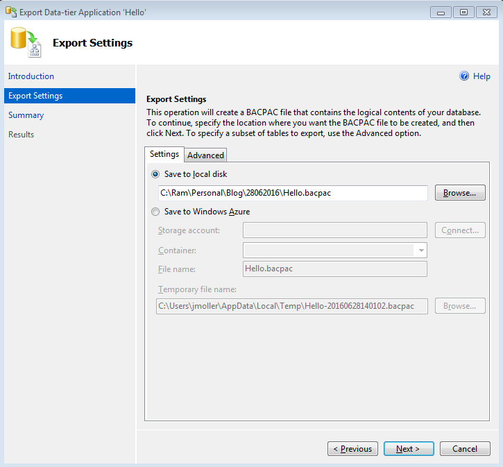Open the Introduction wizard page
Screen dimensions: 503x467
[31, 76]
